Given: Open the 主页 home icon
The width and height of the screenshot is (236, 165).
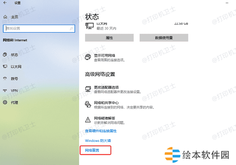Looking at the screenshot, I should coord(5,17).
